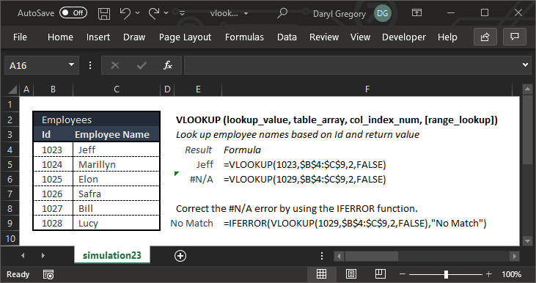
Task: Select column C header
Action: point(117,89)
